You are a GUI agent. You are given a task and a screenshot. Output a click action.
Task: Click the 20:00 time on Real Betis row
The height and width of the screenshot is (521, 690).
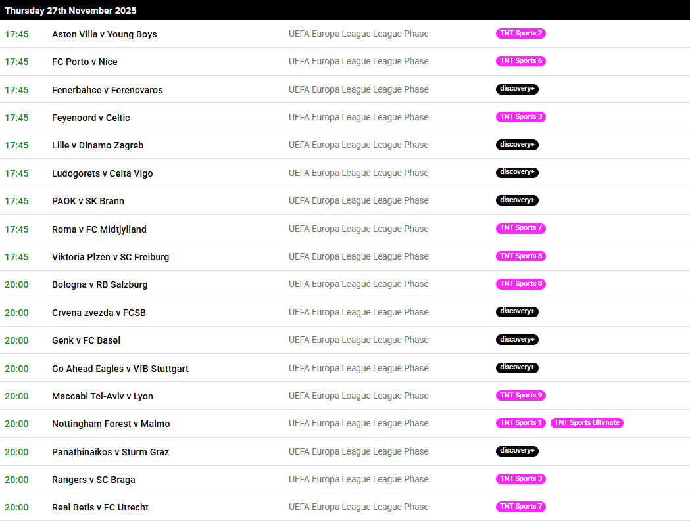pyautogui.click(x=16, y=508)
